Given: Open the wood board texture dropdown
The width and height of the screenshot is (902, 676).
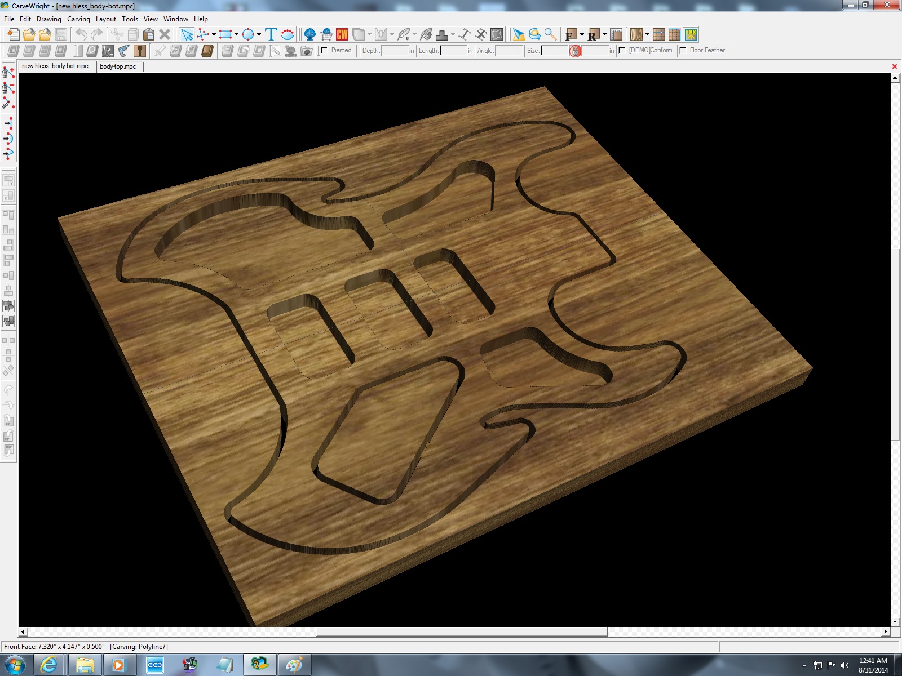Looking at the screenshot, I should tap(647, 34).
